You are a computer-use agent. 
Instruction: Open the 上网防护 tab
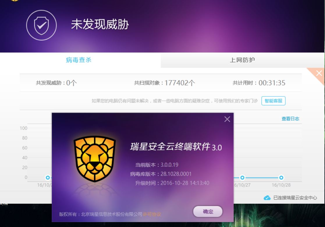coord(242,60)
